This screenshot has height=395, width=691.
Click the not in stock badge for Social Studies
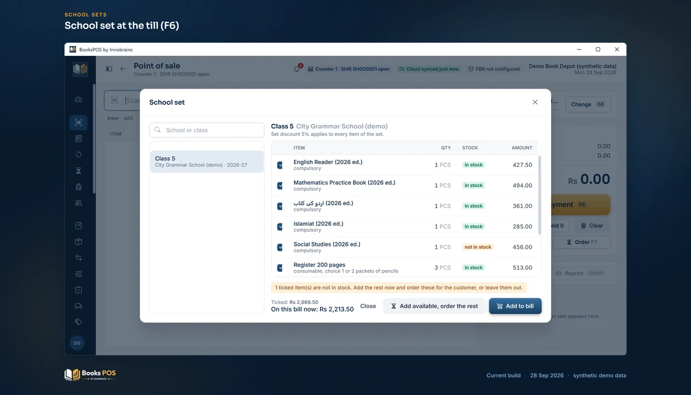click(x=478, y=247)
